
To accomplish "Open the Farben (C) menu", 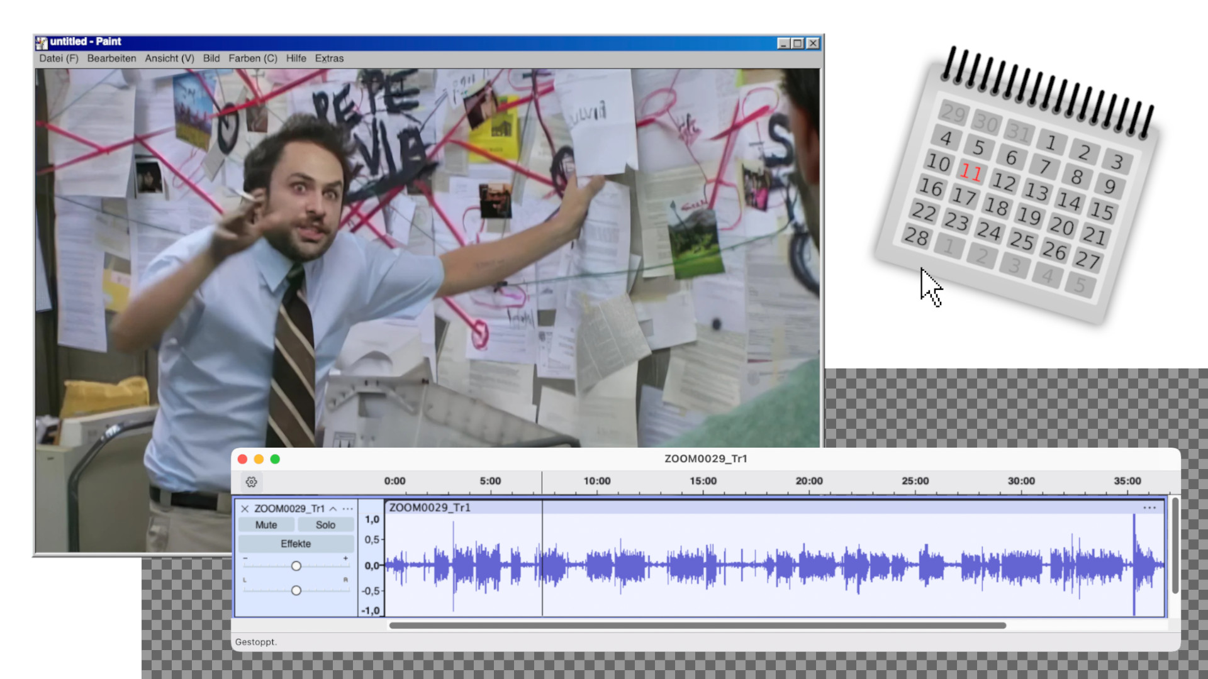I will (252, 58).
